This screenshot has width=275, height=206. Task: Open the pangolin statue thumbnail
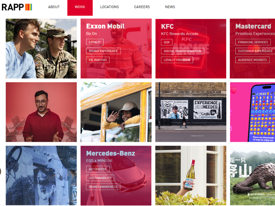[x=252, y=175]
